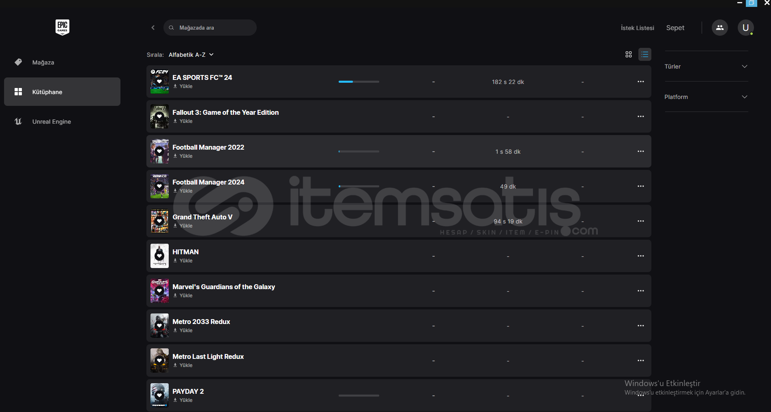Select the Football Manager 2024 cover thumbnail
The width and height of the screenshot is (771, 412).
click(x=159, y=186)
